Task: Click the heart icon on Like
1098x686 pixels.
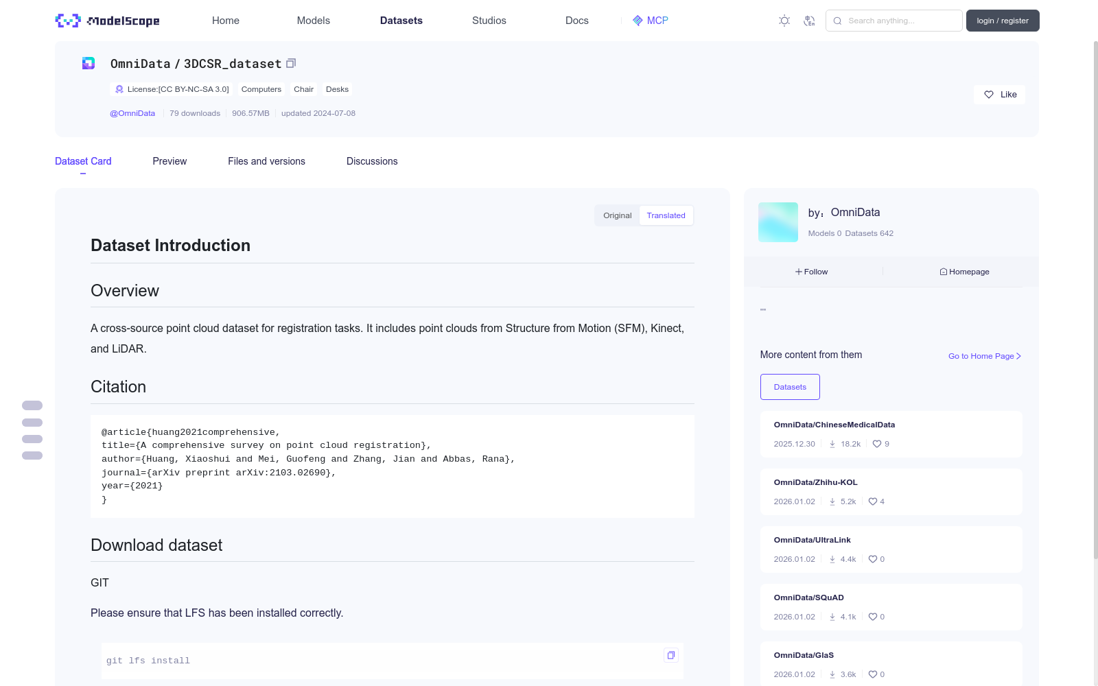Action: (989, 95)
